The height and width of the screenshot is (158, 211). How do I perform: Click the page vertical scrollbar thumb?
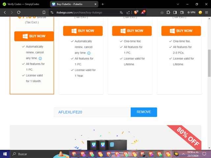209,63
